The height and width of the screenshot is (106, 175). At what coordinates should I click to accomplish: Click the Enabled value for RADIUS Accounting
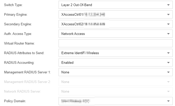67,62
